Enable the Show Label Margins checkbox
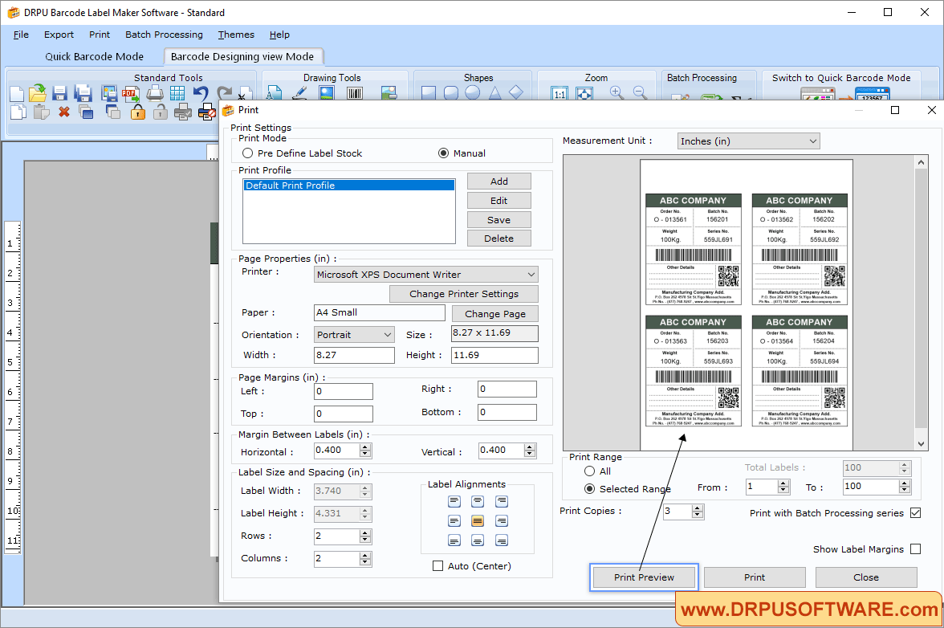Screen dimensions: 944x628 pyautogui.click(x=916, y=549)
